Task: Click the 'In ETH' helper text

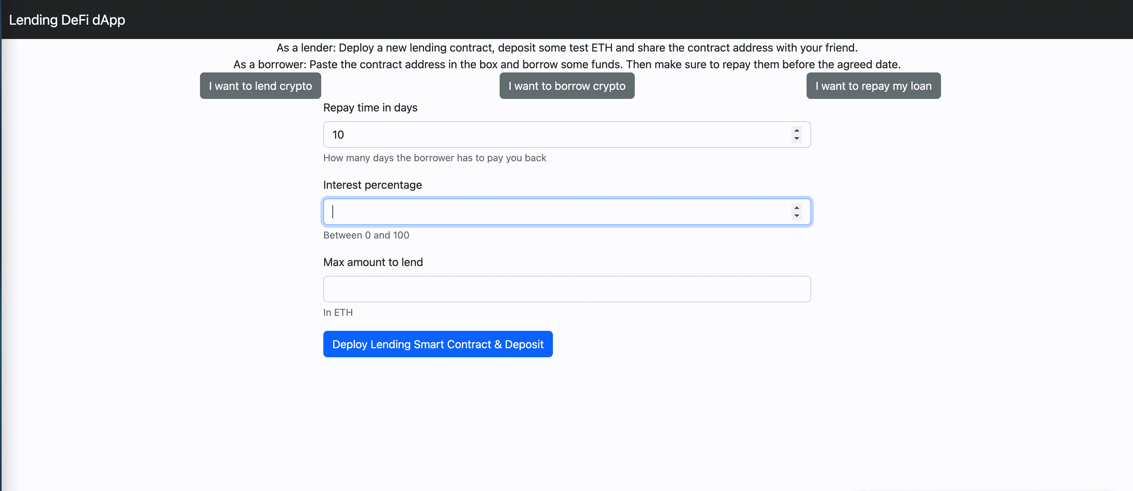Action: pyautogui.click(x=338, y=313)
